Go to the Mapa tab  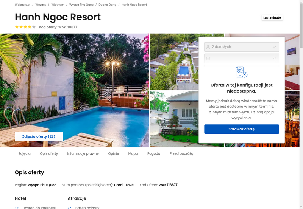(x=133, y=153)
